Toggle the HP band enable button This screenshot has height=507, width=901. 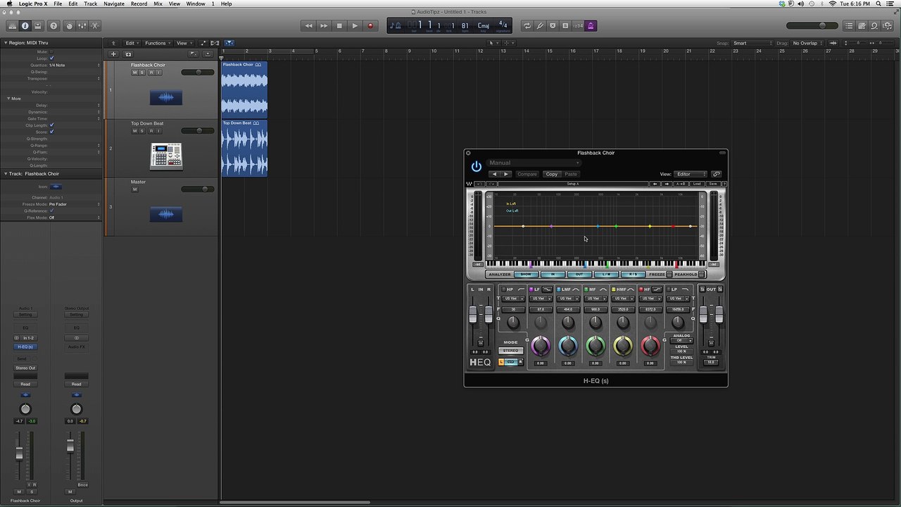(x=503, y=289)
